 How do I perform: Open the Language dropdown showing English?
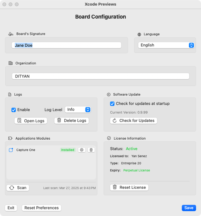point(166,45)
